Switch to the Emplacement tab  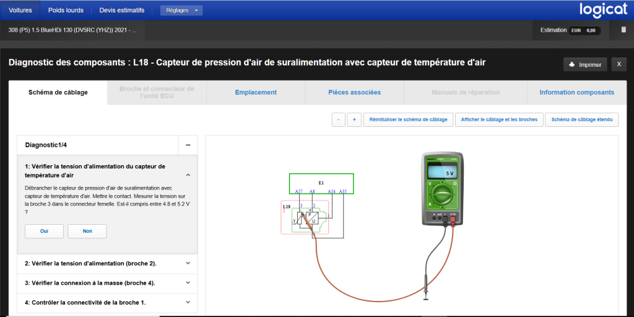tap(256, 92)
